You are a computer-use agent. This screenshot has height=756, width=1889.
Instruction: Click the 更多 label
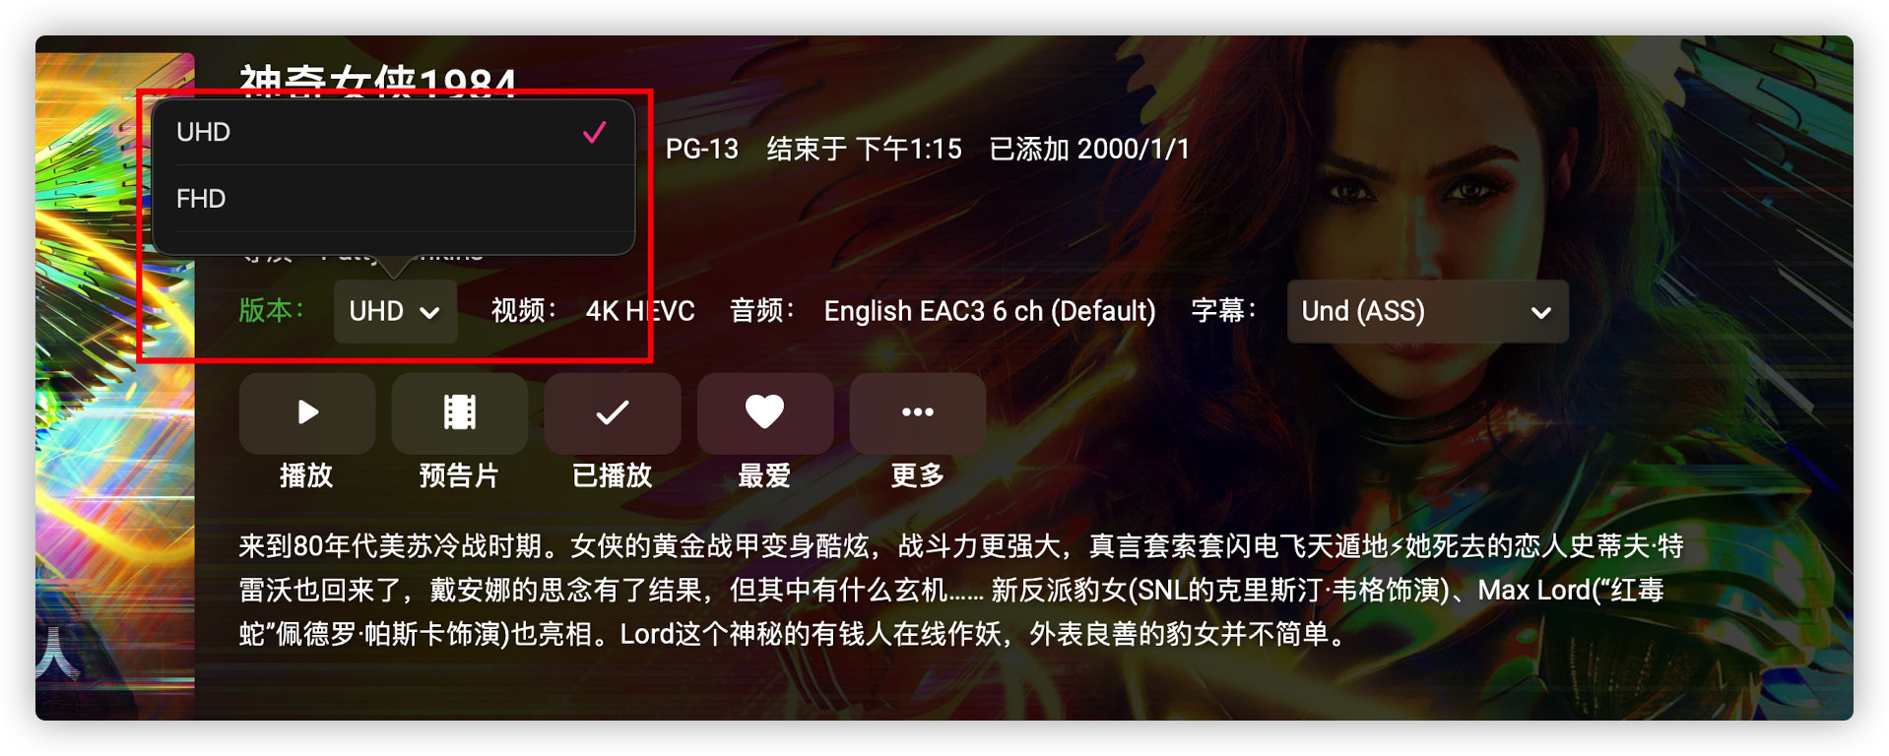[917, 476]
